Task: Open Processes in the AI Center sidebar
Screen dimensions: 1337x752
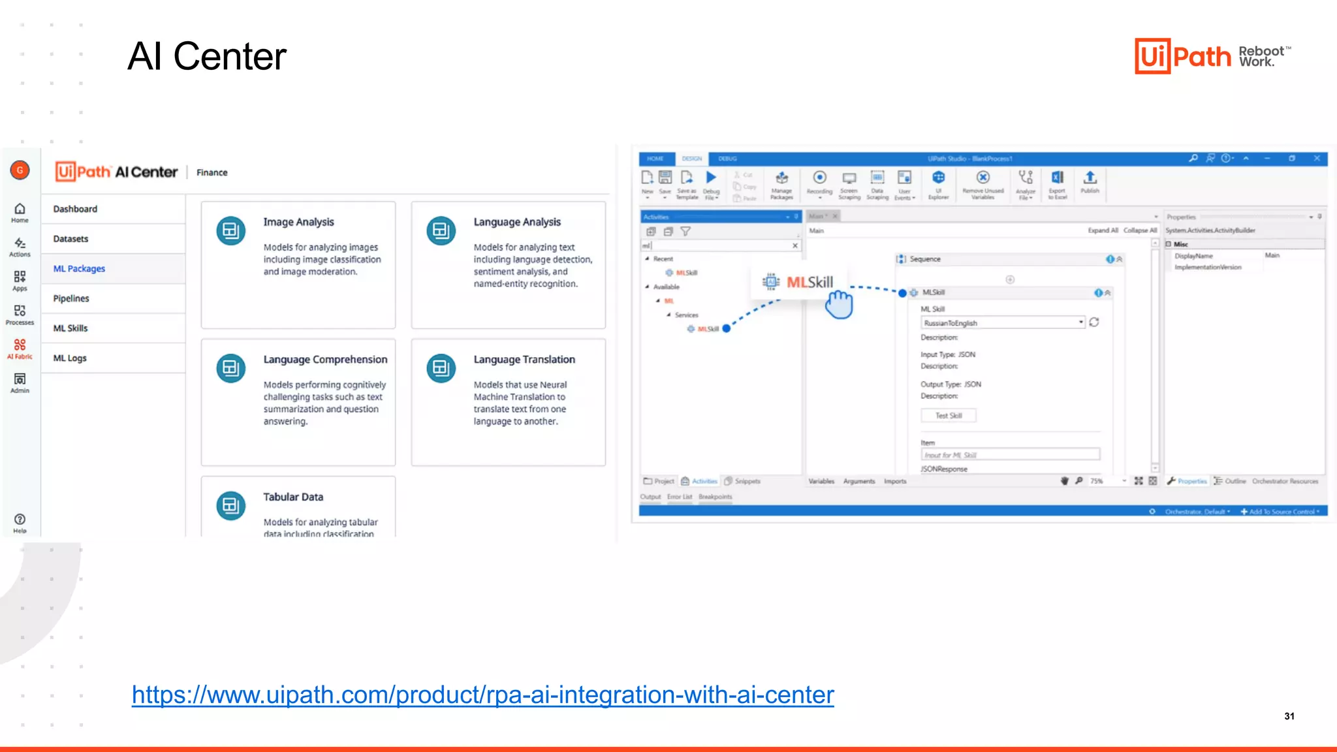Action: [20, 315]
